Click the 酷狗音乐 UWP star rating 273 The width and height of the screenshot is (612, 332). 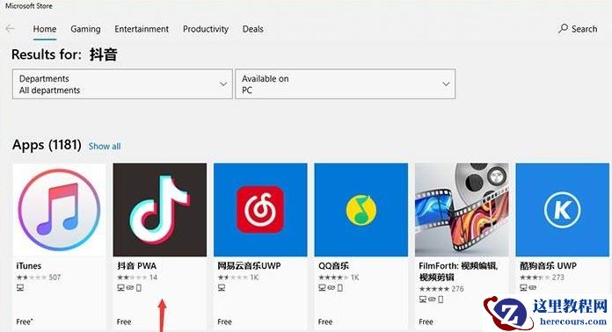pyautogui.click(x=542, y=278)
